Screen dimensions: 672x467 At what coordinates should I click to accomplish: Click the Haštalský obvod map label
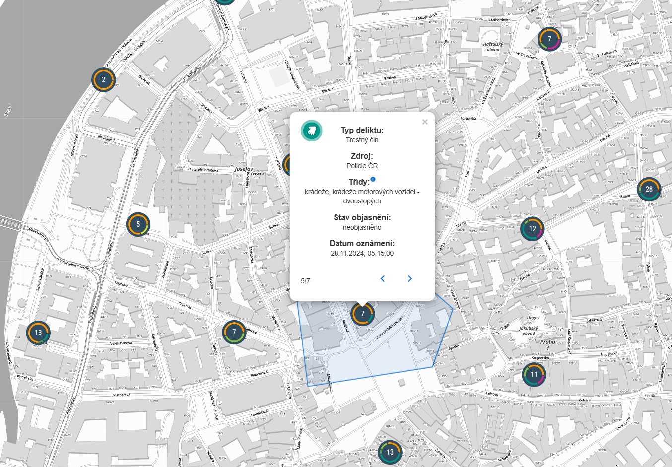tap(493, 47)
